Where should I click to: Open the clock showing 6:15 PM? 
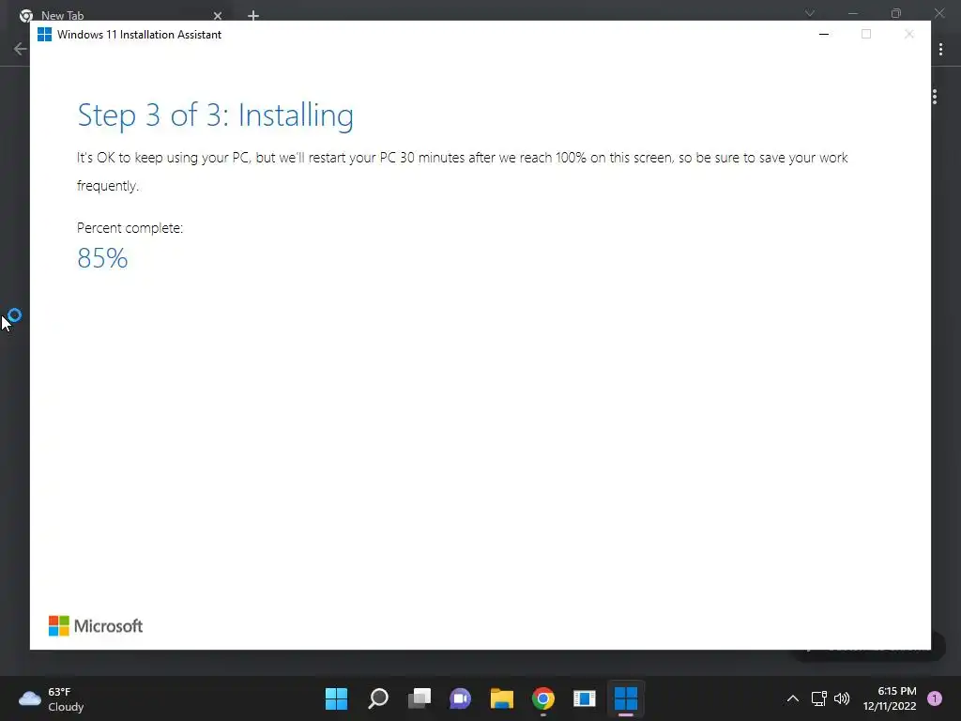coord(890,698)
